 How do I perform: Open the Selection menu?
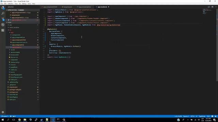(x=11, y=4)
